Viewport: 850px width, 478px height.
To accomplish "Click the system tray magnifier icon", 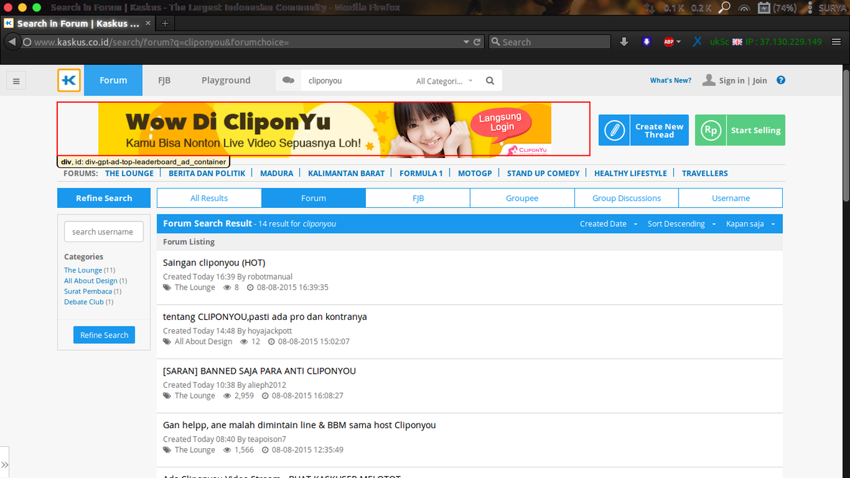I will point(724,7).
